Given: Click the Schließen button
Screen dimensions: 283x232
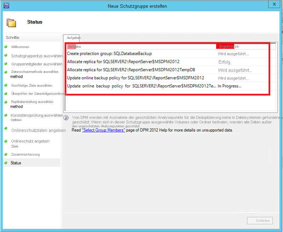Looking at the screenshot, I should (260, 220).
